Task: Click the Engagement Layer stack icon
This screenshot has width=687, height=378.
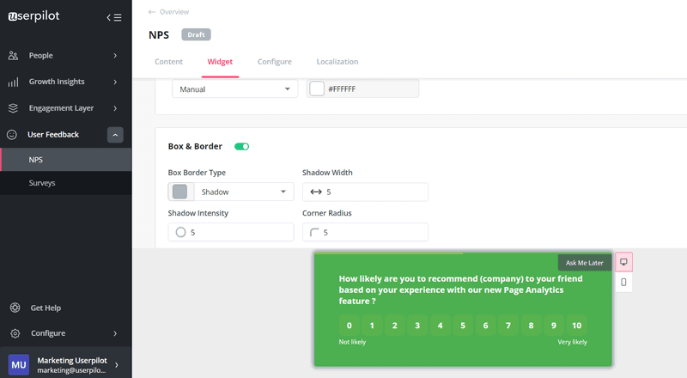Action: 13,108
